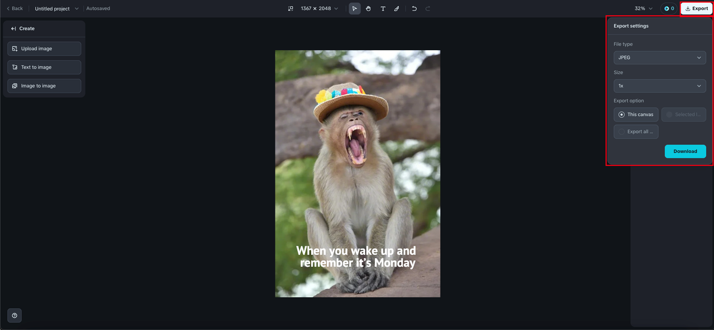
Task: Open the 1x size dropdown
Action: pos(660,86)
